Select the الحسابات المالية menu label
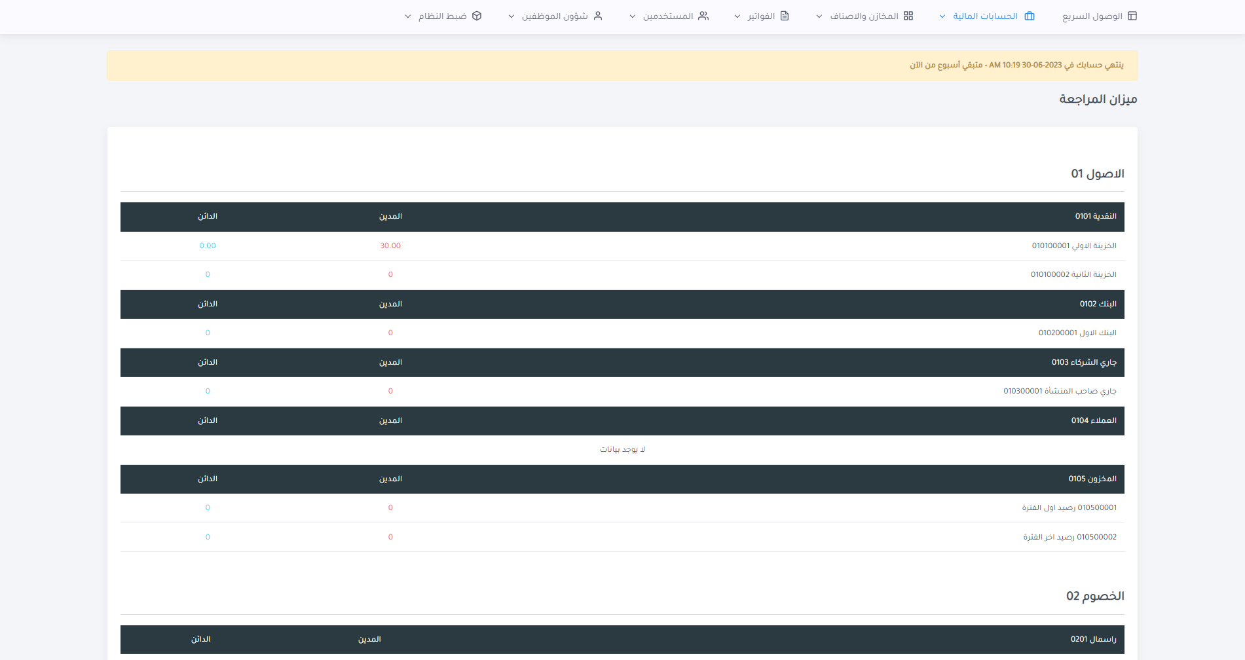 (x=985, y=16)
